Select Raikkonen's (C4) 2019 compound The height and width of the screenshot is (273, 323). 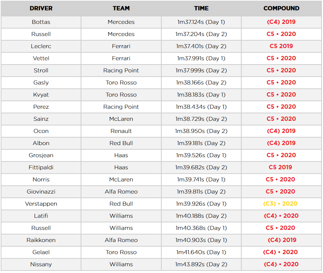tap(281, 240)
